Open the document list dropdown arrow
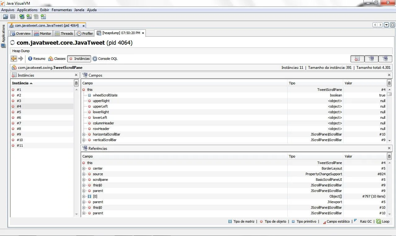The height and width of the screenshot is (236, 396). (386, 25)
